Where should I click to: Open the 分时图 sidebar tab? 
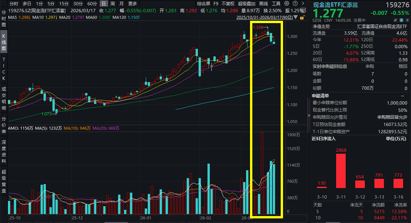click(x=4, y=18)
